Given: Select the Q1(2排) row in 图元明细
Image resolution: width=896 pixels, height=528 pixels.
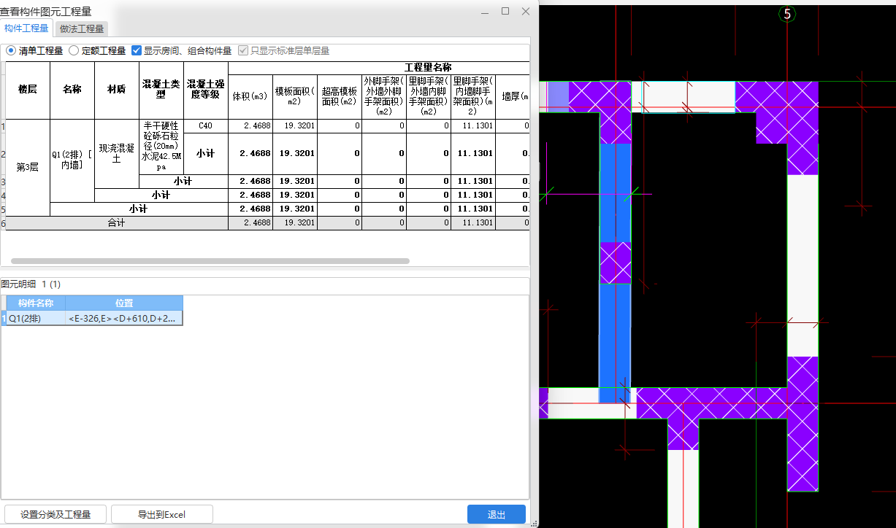Looking at the screenshot, I should [x=94, y=318].
